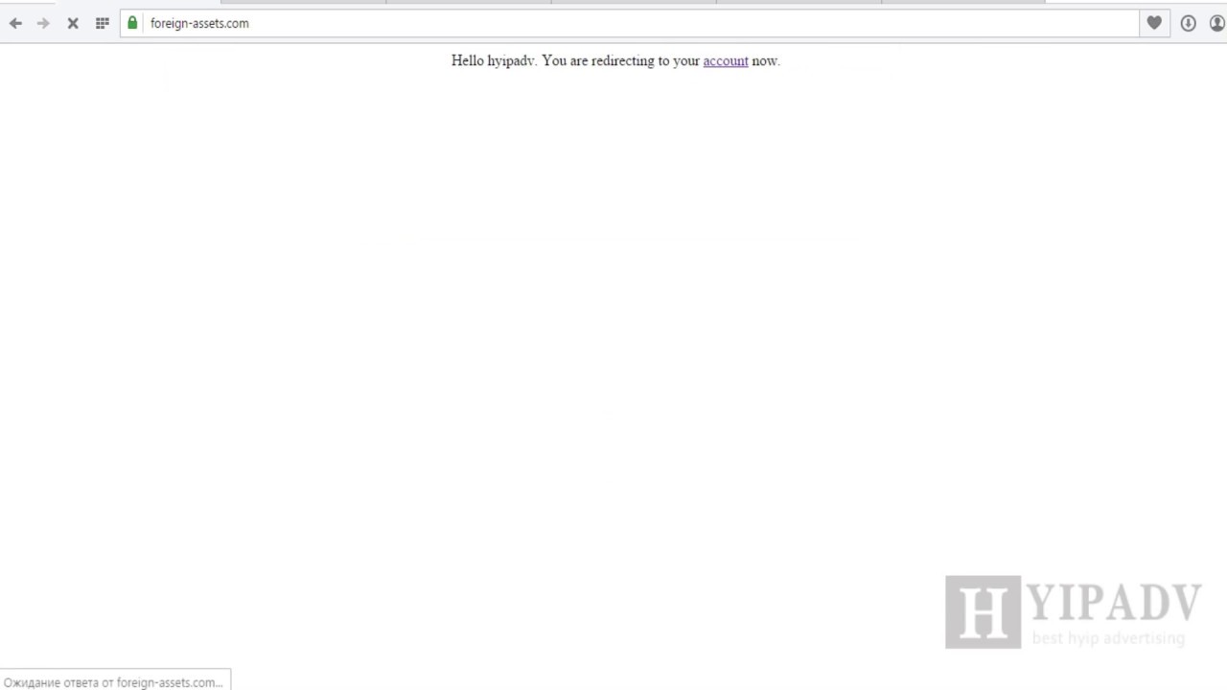This screenshot has height=690, width=1227.
Task: Add page to bookmarks with heart icon
Action: click(x=1154, y=23)
